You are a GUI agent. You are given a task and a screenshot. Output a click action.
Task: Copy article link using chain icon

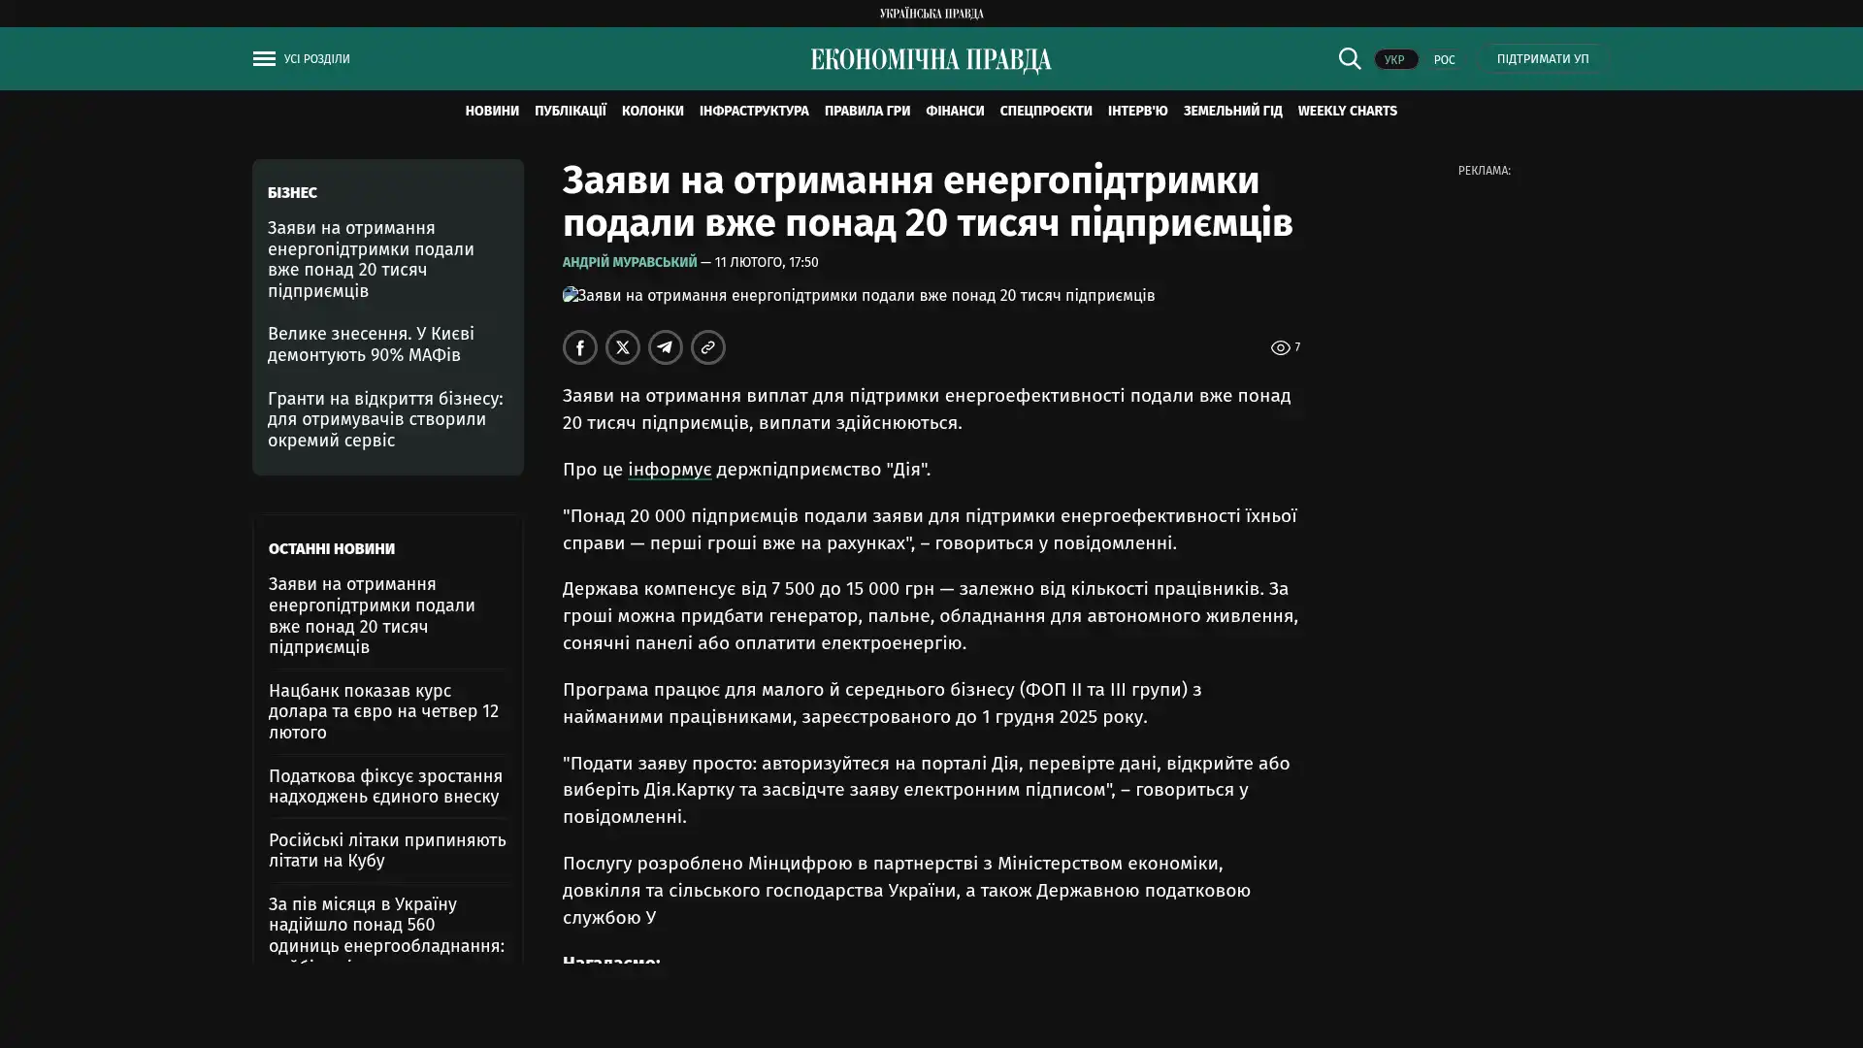pyautogui.click(x=707, y=347)
